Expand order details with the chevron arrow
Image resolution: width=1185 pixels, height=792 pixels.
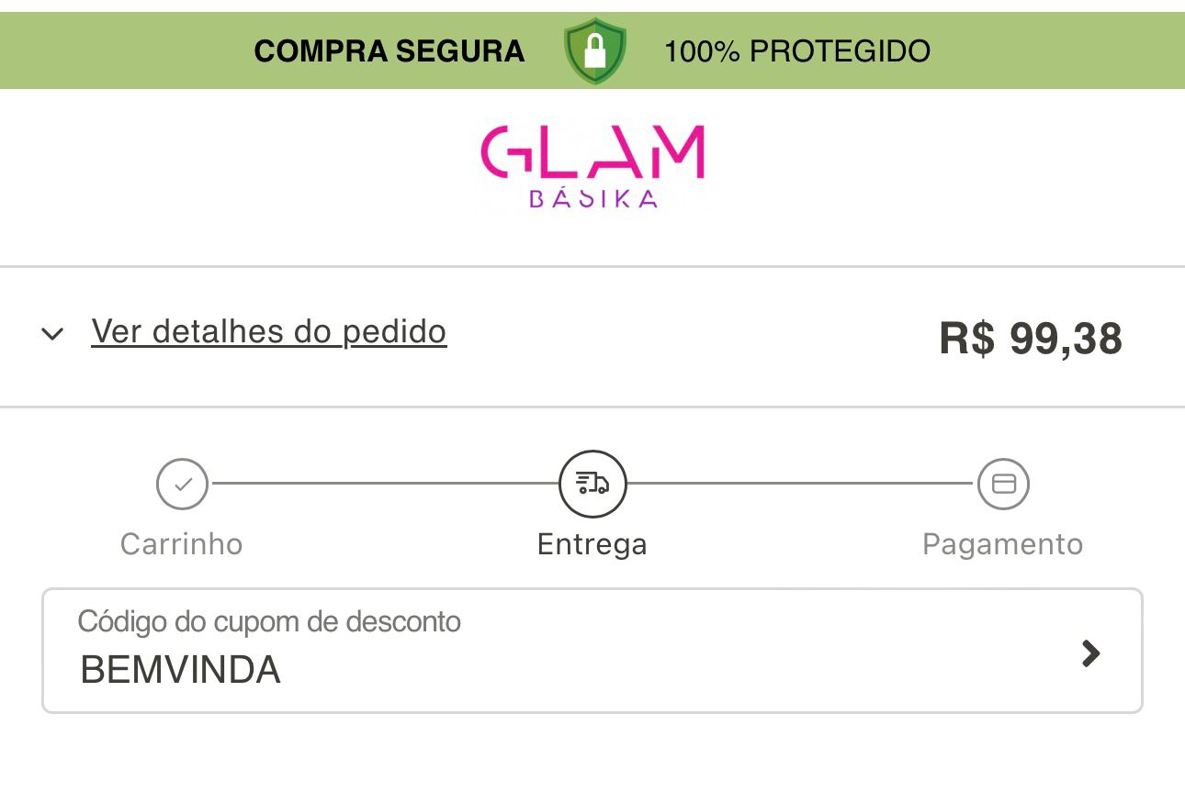tap(53, 333)
